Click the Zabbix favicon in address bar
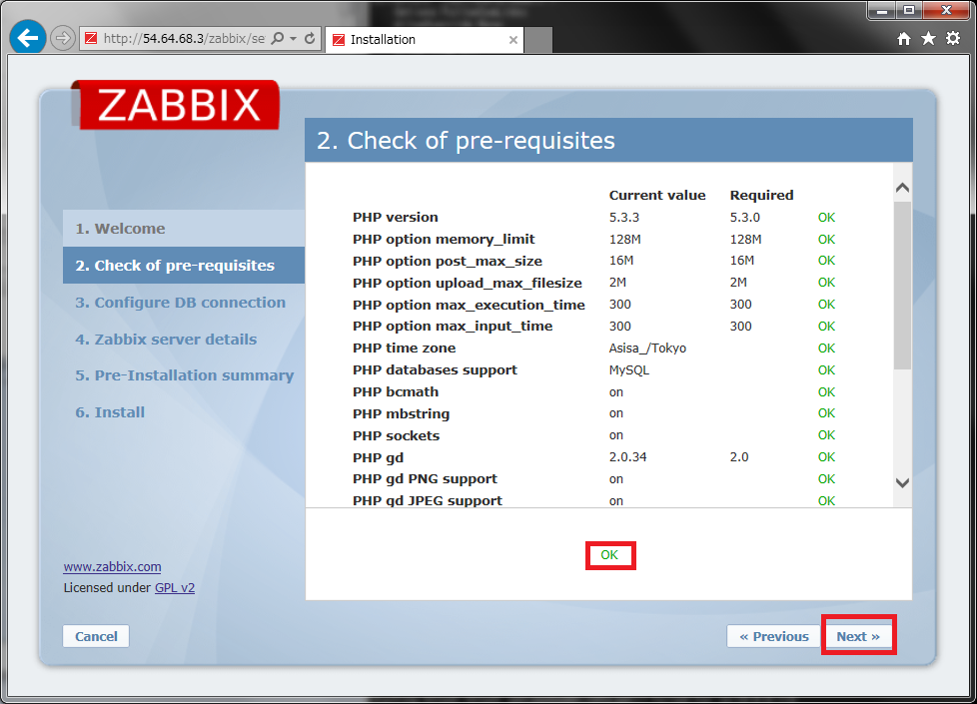This screenshot has width=977, height=704. (91, 39)
